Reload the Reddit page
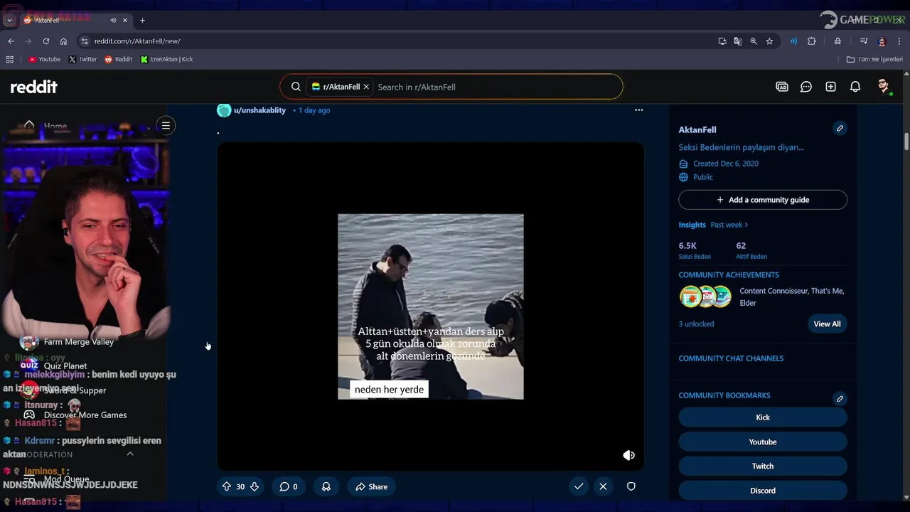The image size is (910, 512). [x=46, y=41]
